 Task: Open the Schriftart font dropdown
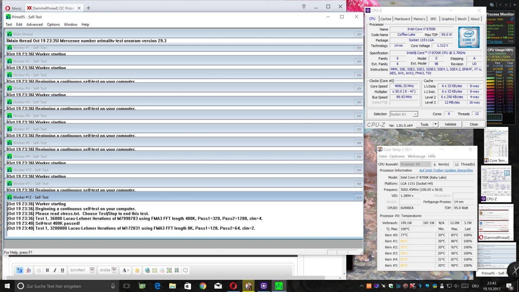point(82,270)
